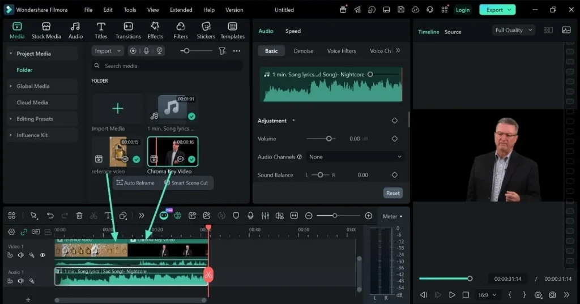Image resolution: width=580 pixels, height=304 pixels.
Task: Expand the Global Media tree
Action: pos(11,86)
